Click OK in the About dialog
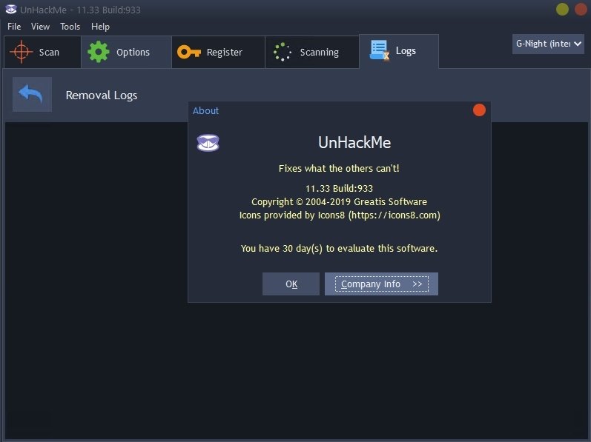 [291, 284]
